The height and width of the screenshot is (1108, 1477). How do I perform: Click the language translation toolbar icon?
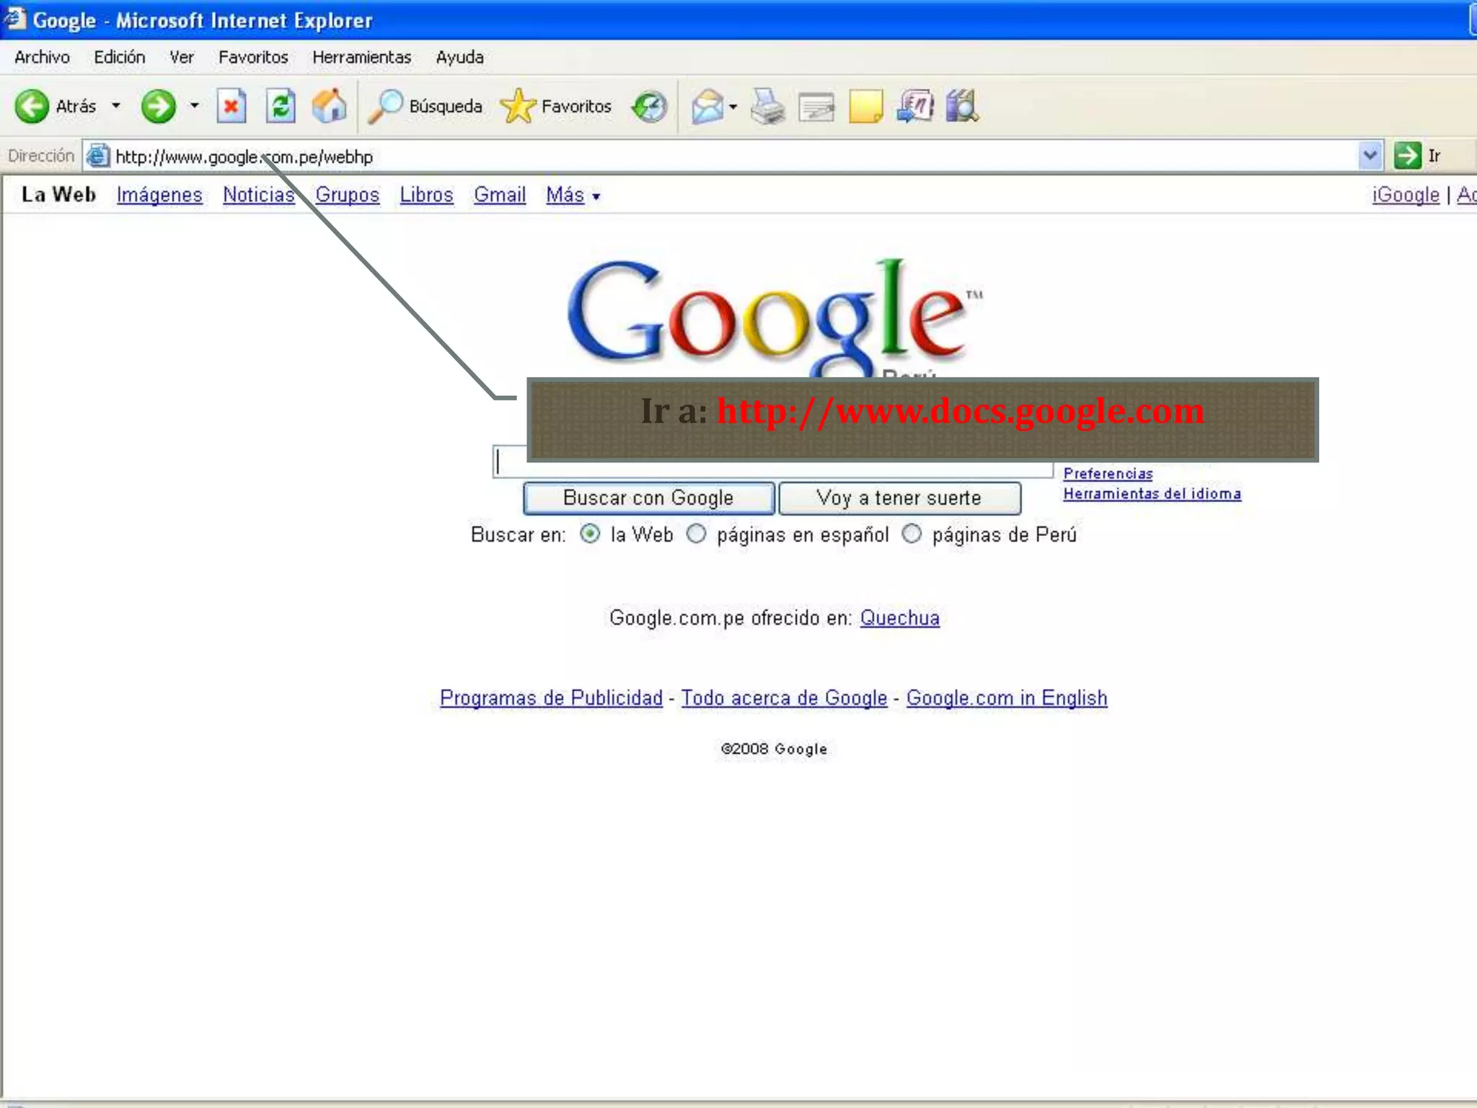(x=914, y=107)
